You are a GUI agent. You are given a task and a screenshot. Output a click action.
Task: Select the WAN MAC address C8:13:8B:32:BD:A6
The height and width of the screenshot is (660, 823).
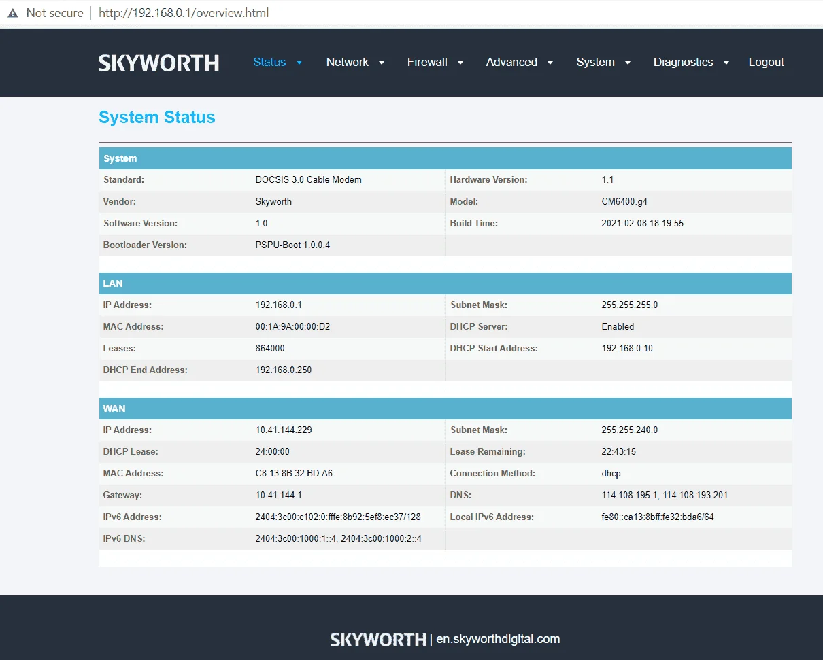[294, 474]
